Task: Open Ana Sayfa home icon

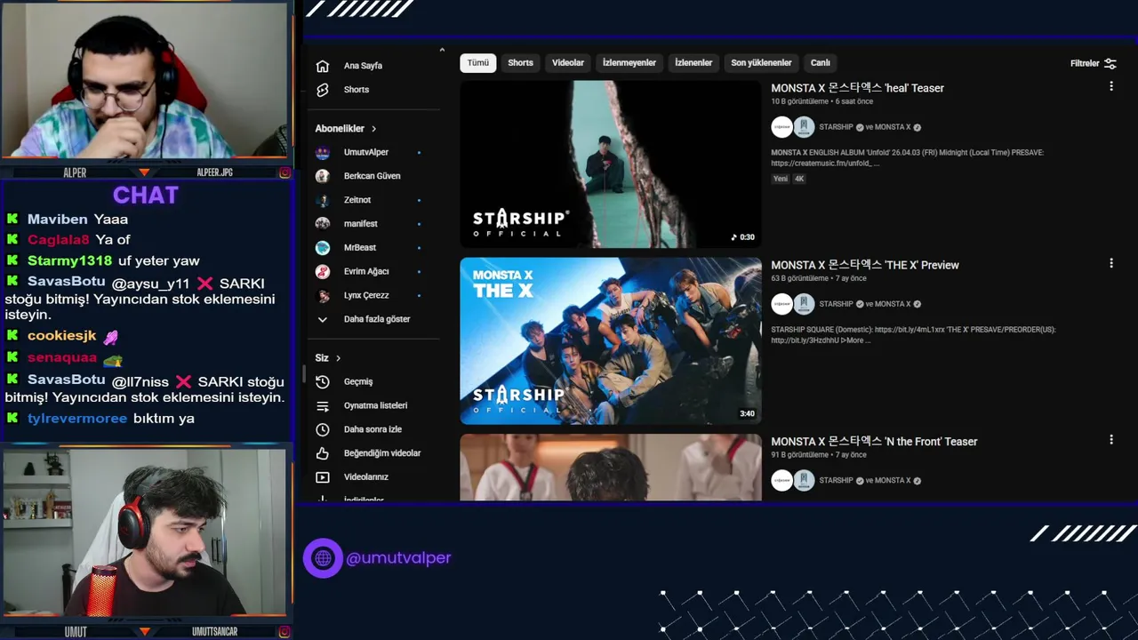Action: pyautogui.click(x=323, y=66)
